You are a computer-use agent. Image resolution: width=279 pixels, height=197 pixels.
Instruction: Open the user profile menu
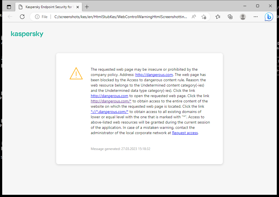(243, 17)
